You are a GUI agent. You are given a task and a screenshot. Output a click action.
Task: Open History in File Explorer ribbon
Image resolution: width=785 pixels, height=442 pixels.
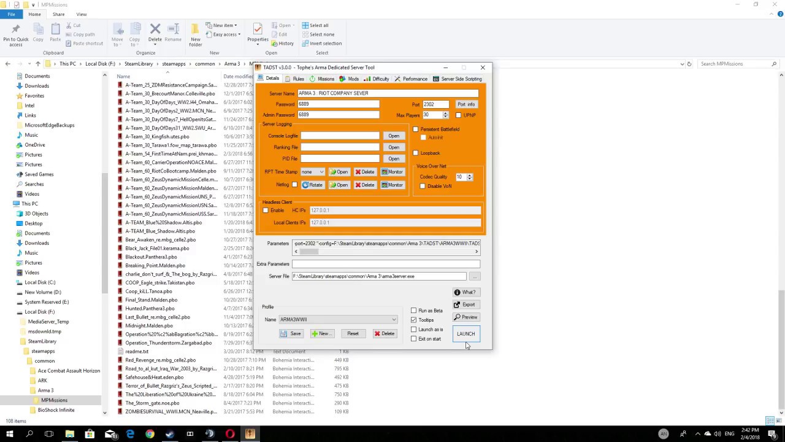pyautogui.click(x=283, y=44)
